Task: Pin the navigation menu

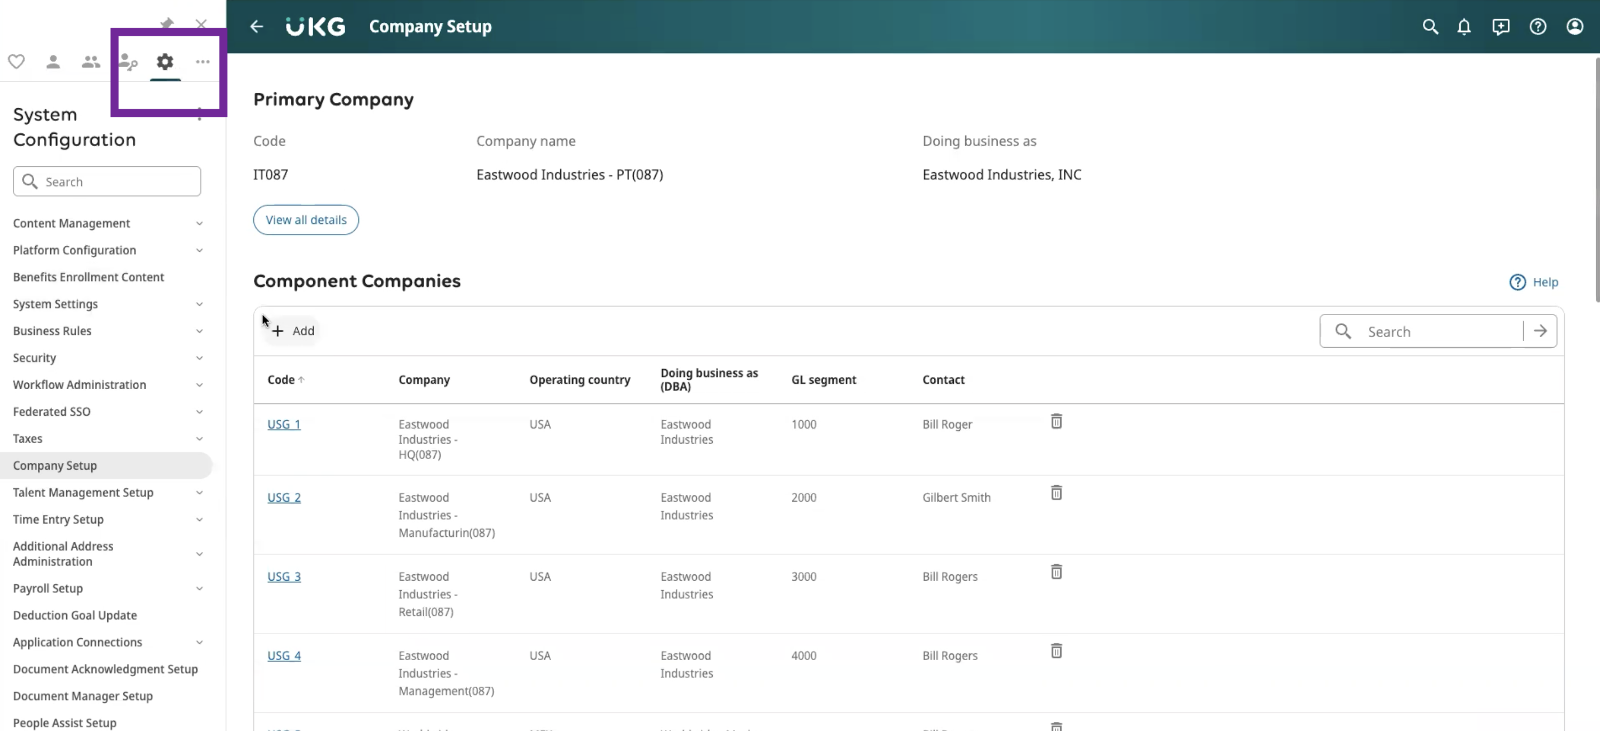Action: (x=166, y=23)
